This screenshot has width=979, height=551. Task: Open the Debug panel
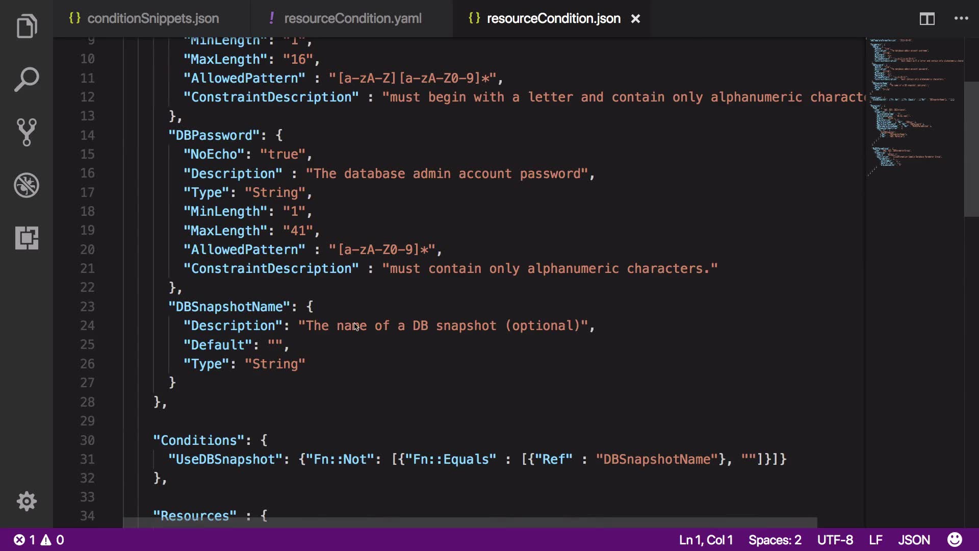27,185
